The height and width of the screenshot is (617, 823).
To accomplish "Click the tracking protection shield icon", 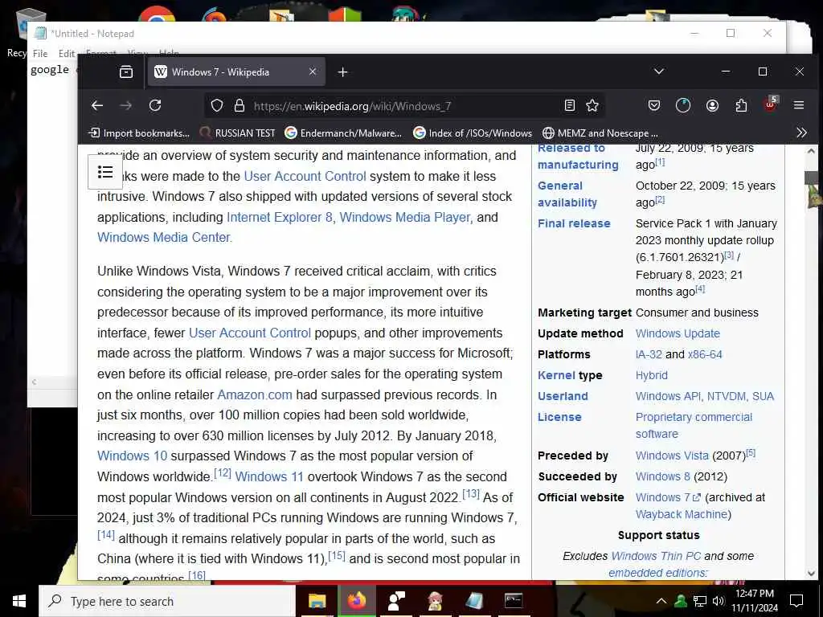I will 217,105.
